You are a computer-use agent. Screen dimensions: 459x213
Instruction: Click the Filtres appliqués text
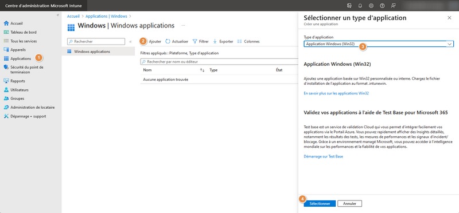tap(180, 53)
